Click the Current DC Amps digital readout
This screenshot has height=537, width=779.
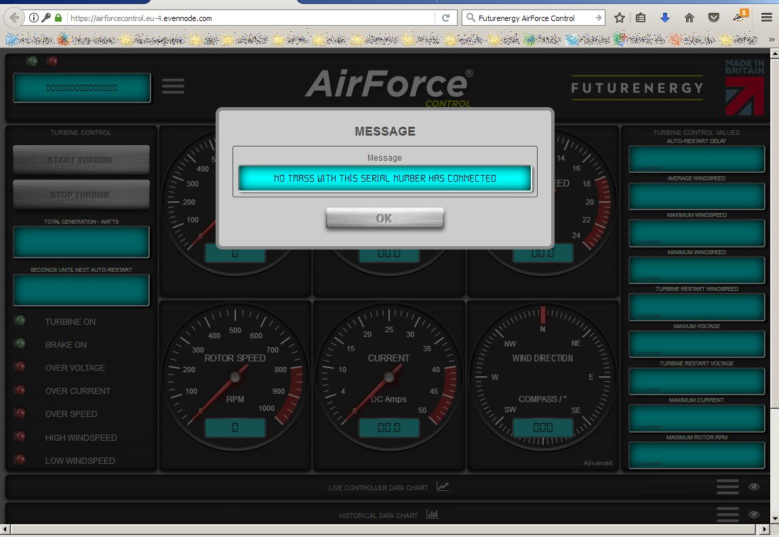click(x=389, y=428)
